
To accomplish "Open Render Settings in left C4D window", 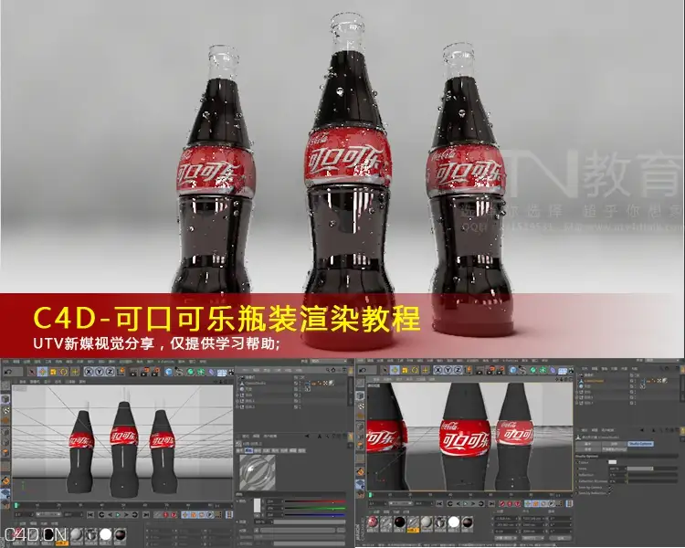I will coord(155,372).
